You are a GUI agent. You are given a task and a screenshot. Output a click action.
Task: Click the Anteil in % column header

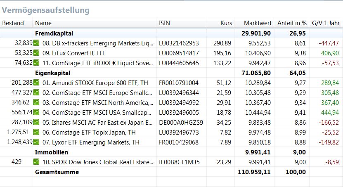(292, 23)
